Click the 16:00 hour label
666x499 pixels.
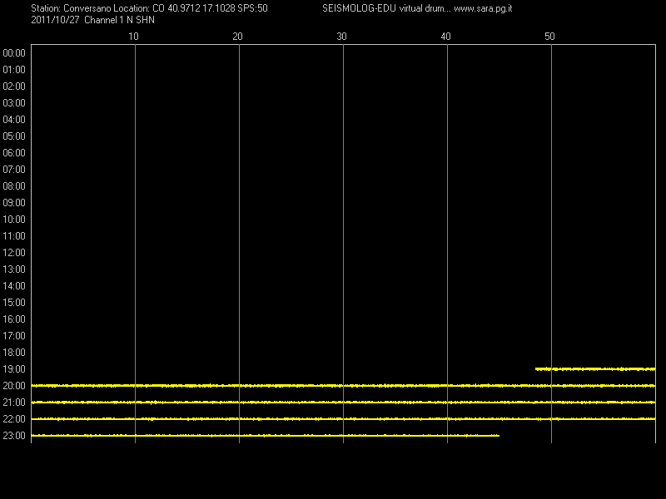coord(14,319)
